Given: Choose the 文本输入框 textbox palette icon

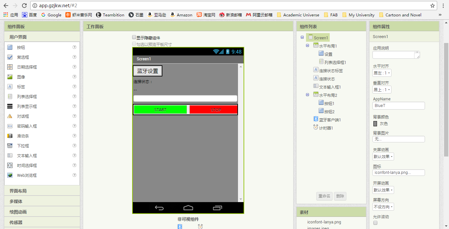Looking at the screenshot, I should click(10, 156).
